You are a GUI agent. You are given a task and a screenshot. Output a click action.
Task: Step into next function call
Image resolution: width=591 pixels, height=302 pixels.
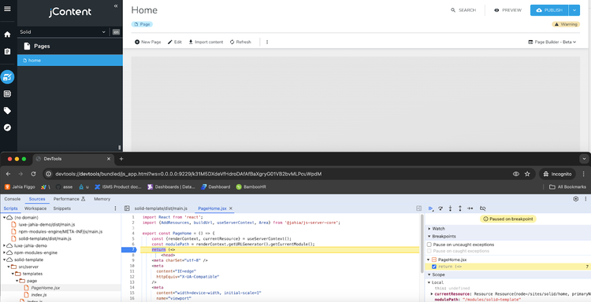[x=450, y=208]
